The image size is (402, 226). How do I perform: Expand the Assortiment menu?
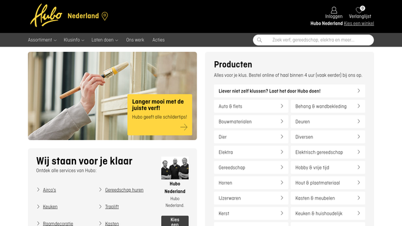(42, 40)
